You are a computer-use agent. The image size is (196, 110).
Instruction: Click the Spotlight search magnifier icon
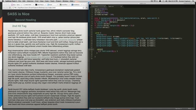193,1
